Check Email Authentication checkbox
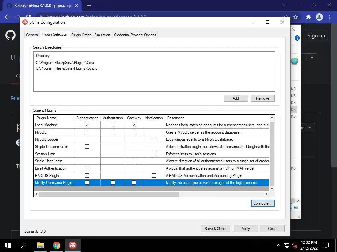The height and width of the screenshot is (252, 337). [x=87, y=168]
